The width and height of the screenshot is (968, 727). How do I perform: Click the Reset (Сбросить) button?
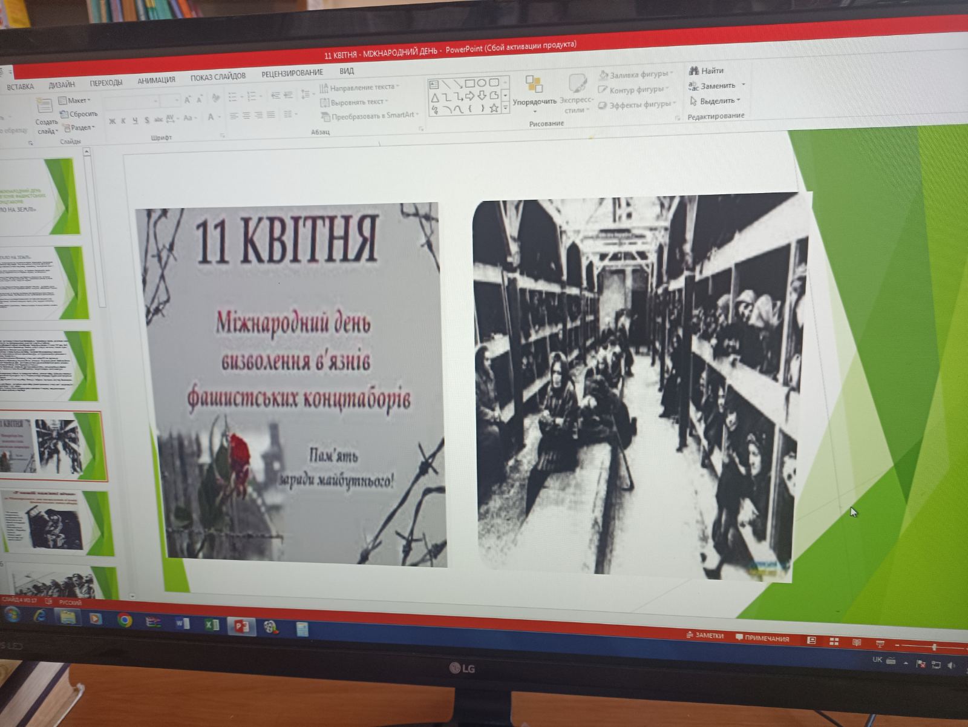[x=79, y=114]
